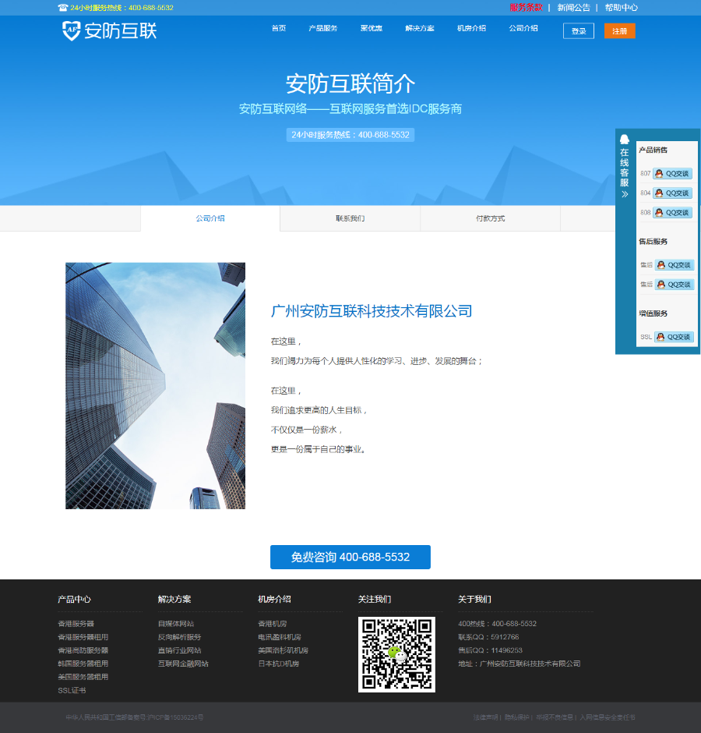701x733 pixels.
Task: Select the 付款方式 tab
Action: click(490, 218)
